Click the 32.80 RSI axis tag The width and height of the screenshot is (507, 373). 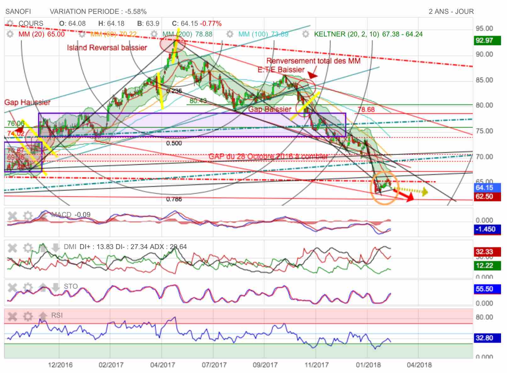click(x=487, y=338)
